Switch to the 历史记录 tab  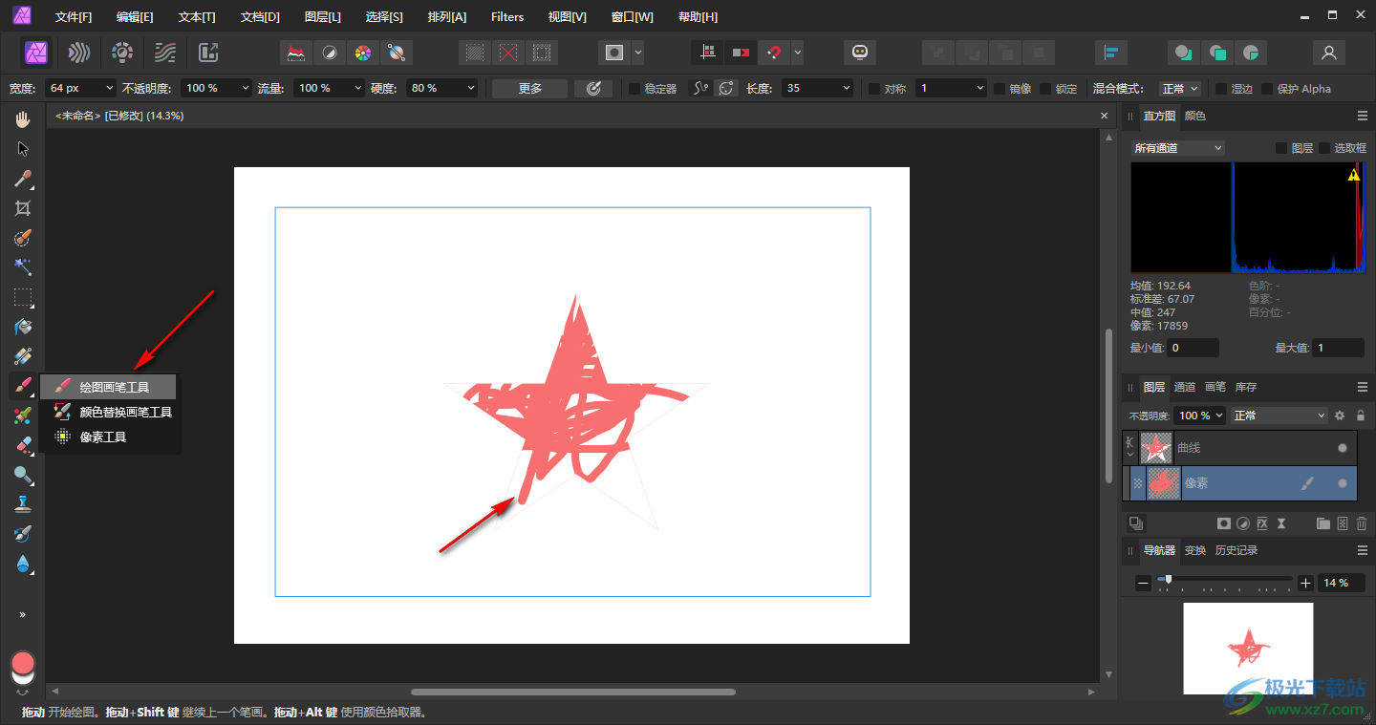coord(1236,550)
